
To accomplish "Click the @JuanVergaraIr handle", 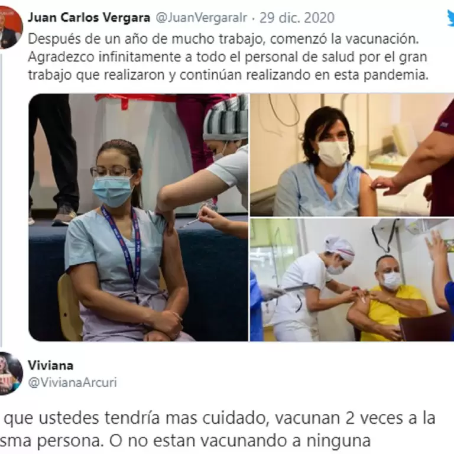I will (x=201, y=18).
